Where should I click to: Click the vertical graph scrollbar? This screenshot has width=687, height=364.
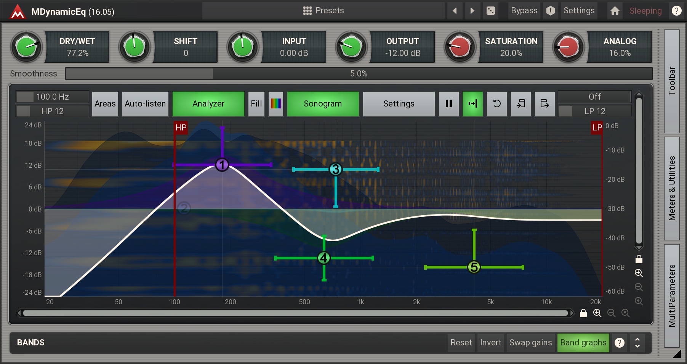[639, 171]
